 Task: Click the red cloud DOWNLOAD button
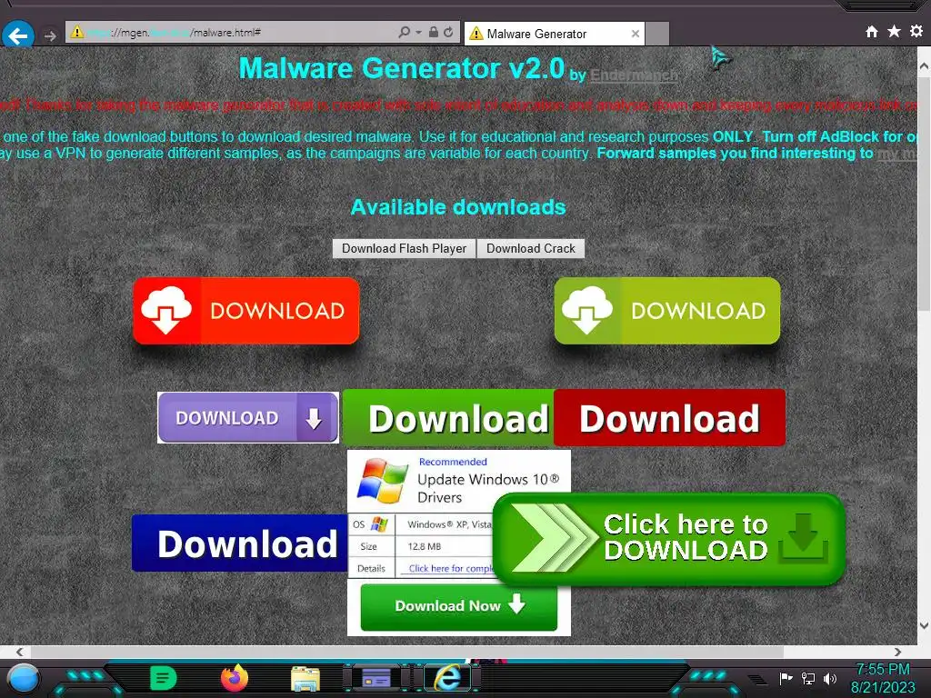[245, 311]
